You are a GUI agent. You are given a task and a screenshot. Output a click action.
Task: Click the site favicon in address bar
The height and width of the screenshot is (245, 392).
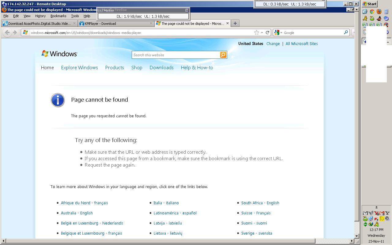(25, 32)
